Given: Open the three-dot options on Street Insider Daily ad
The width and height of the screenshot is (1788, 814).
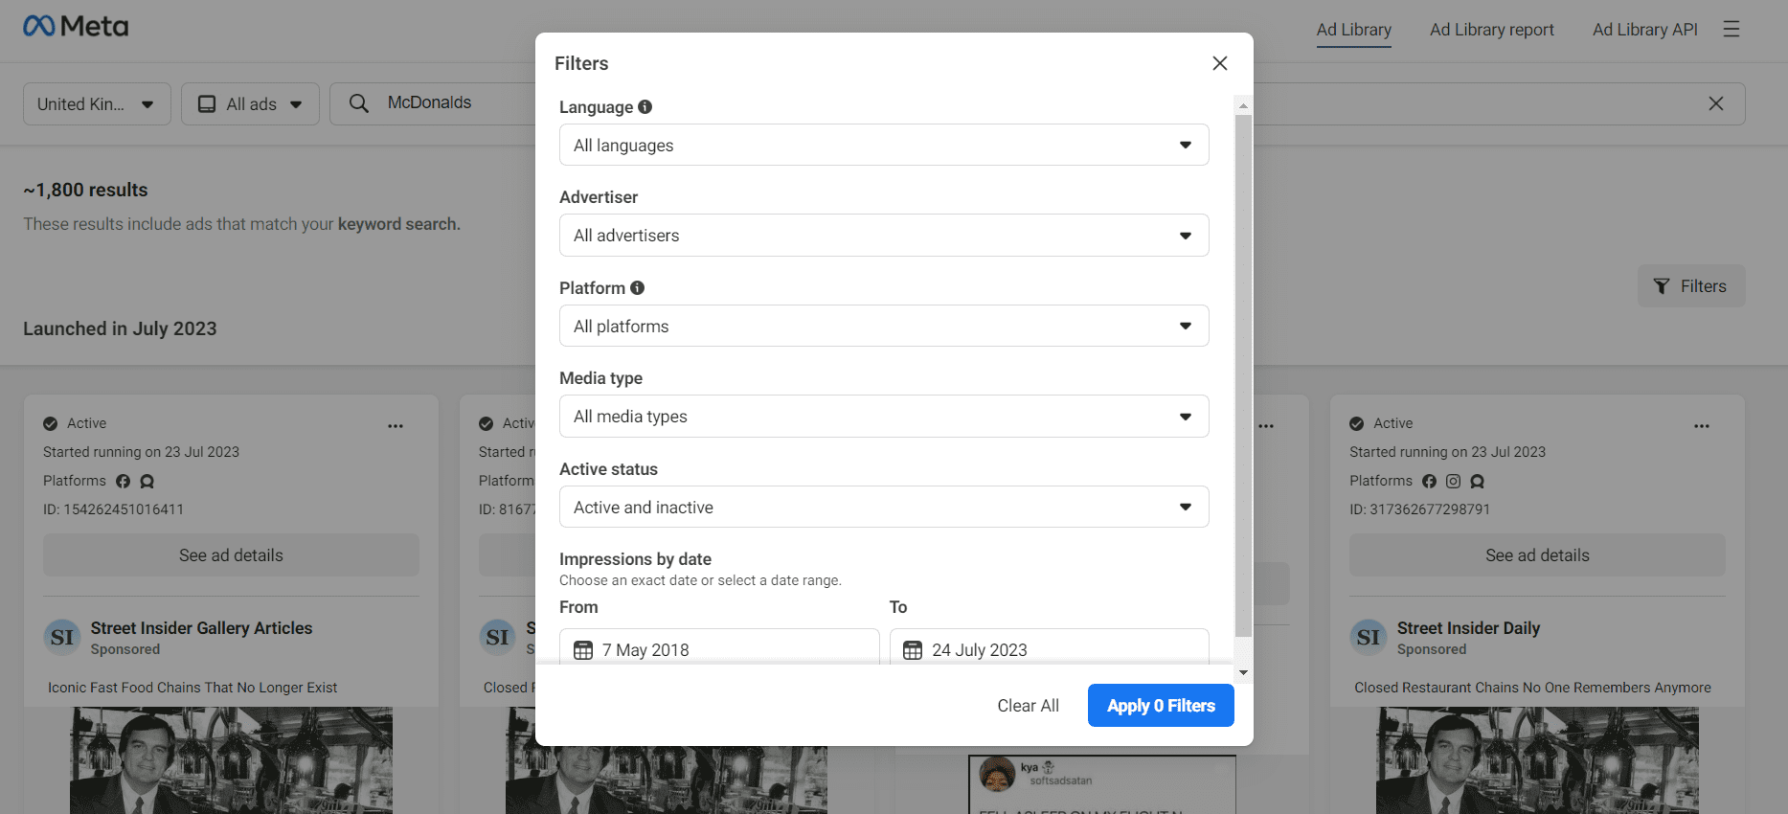Looking at the screenshot, I should tap(1702, 425).
